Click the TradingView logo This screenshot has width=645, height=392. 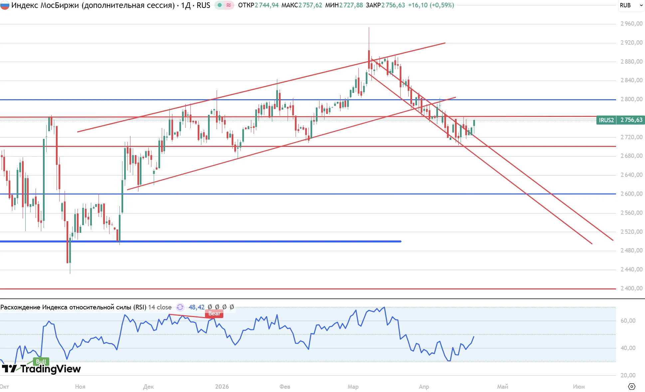[x=41, y=369]
